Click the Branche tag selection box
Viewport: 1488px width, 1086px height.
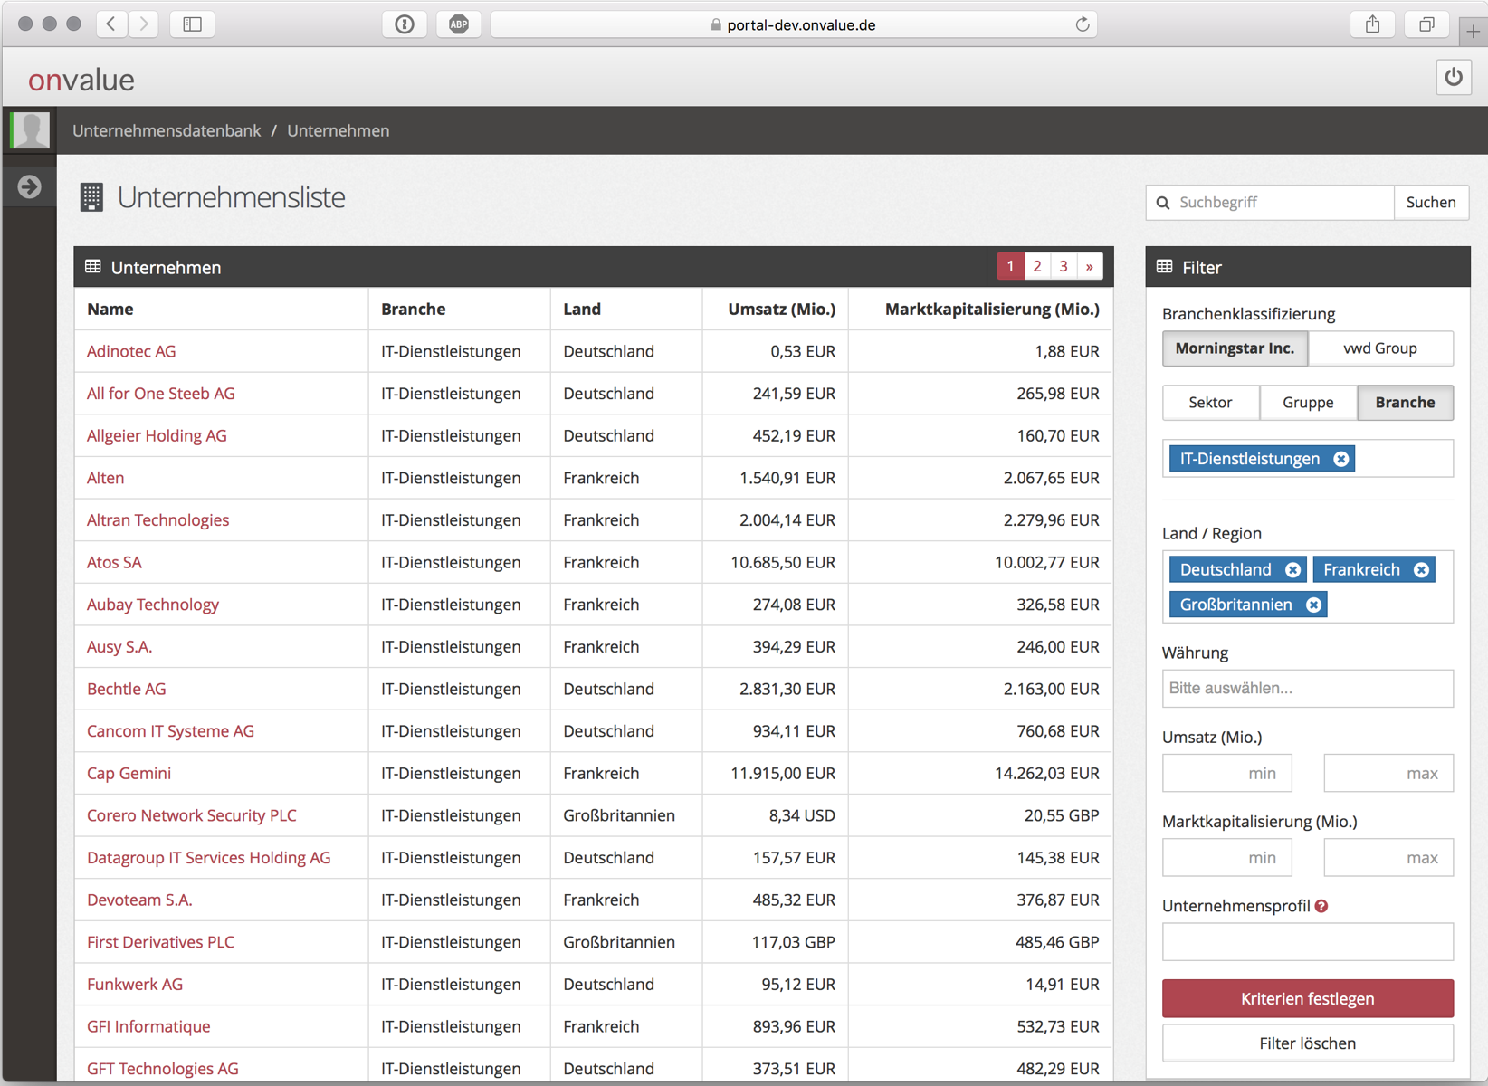pos(1308,459)
